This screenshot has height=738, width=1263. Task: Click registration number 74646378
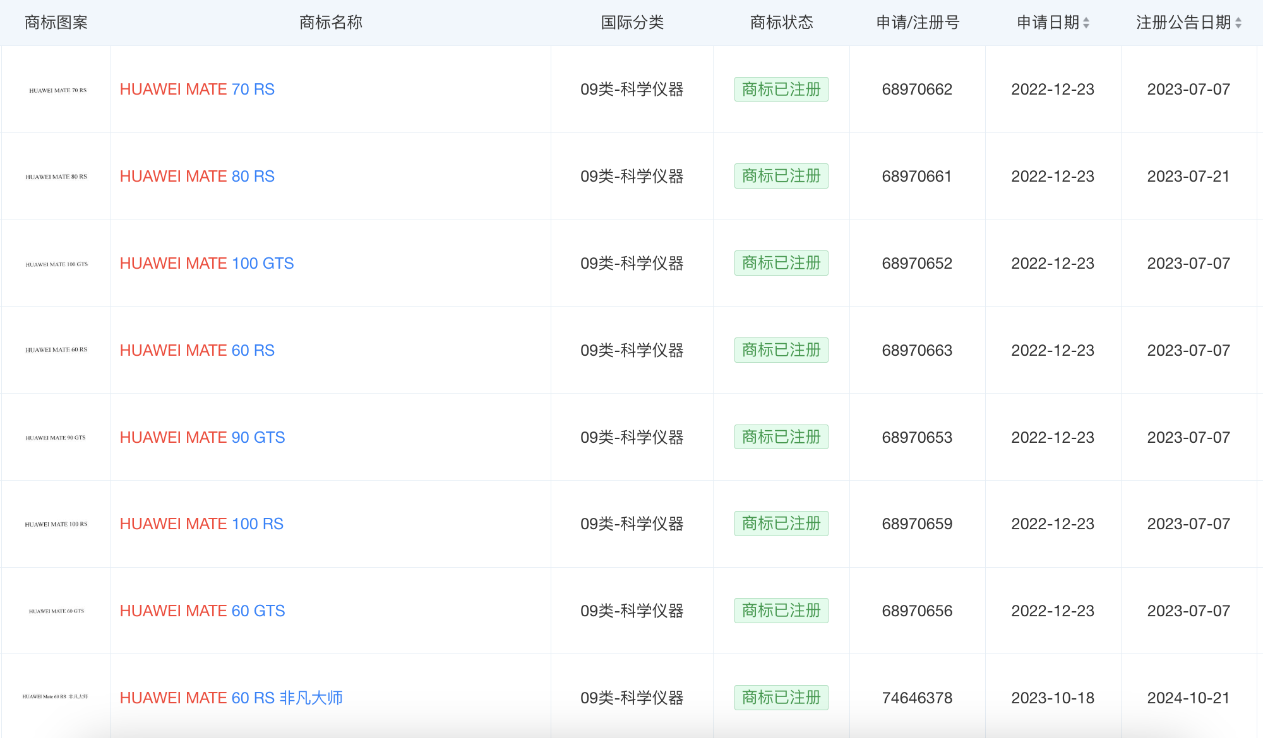point(918,698)
